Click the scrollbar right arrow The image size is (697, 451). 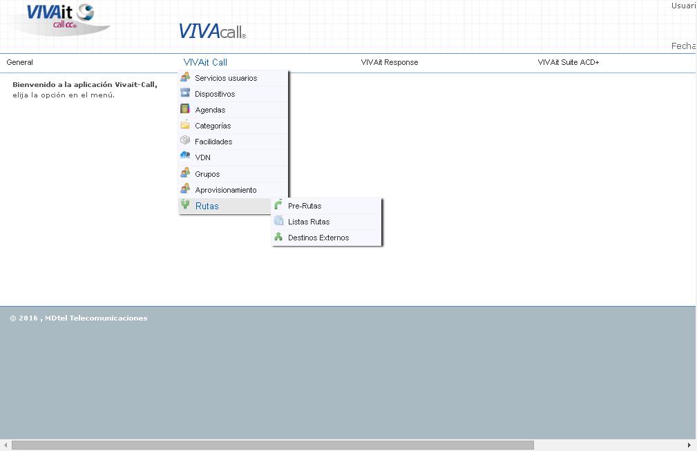pyautogui.click(x=689, y=445)
